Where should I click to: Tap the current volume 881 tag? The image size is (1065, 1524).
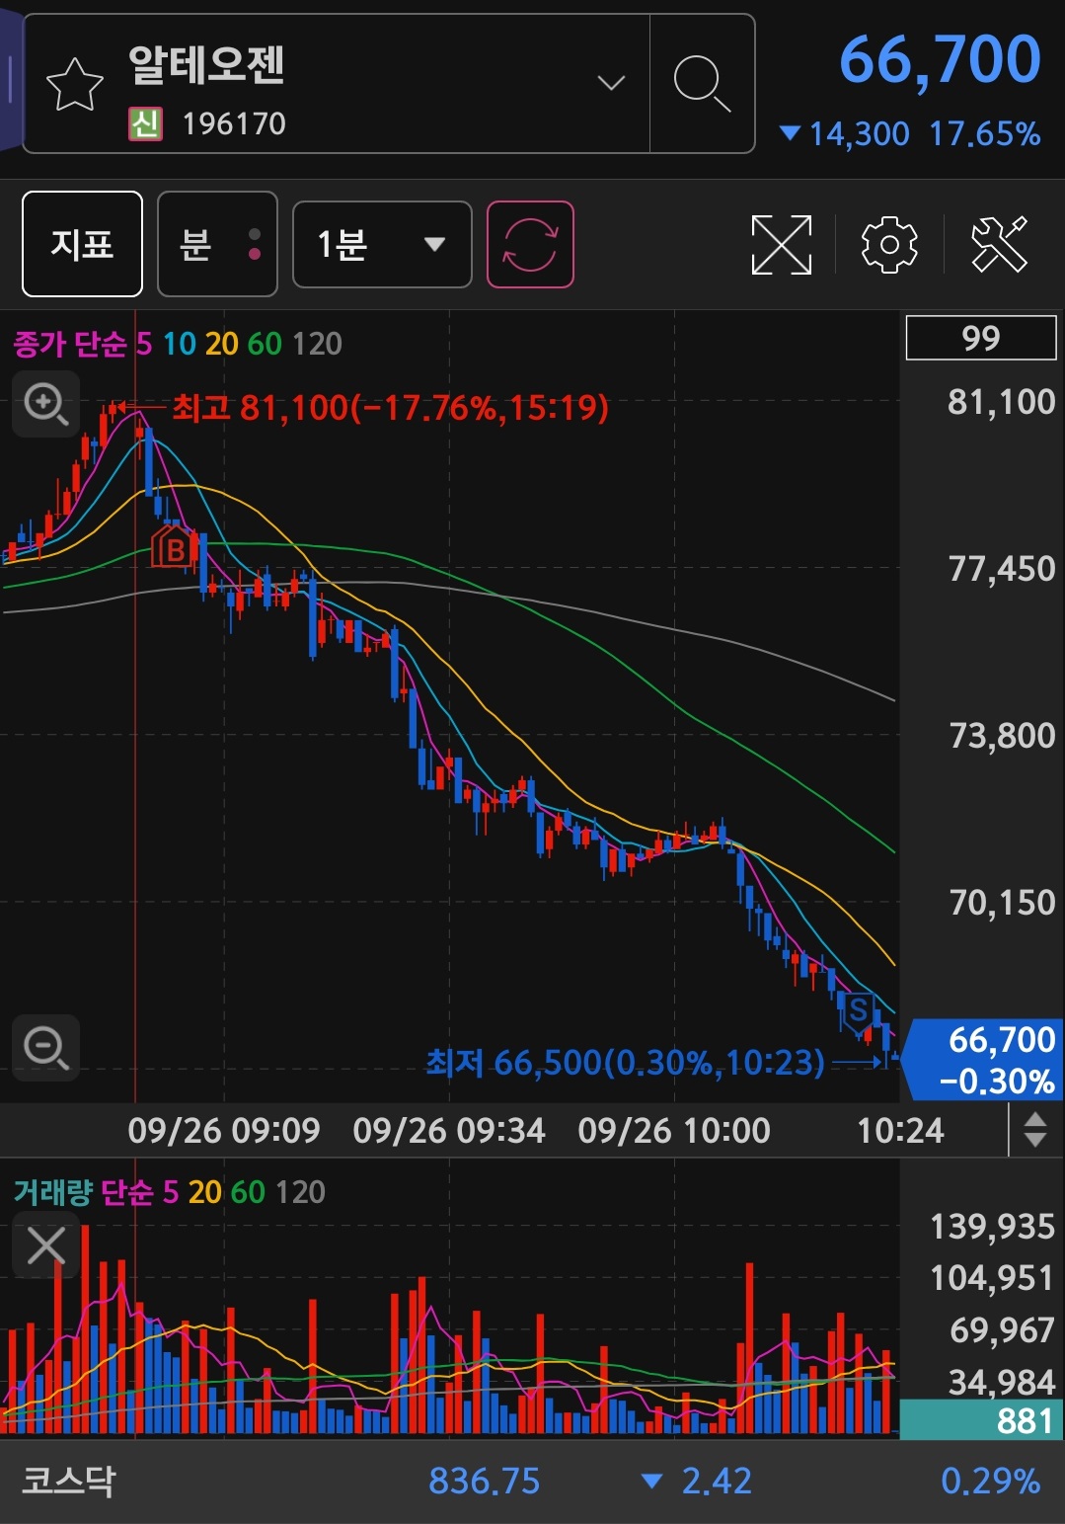coord(982,1420)
